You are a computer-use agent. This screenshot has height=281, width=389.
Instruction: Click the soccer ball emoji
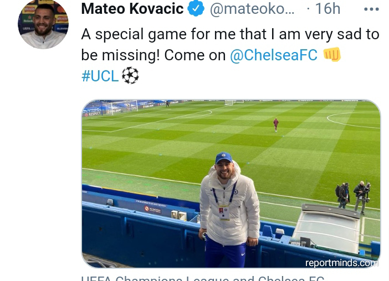click(x=130, y=76)
